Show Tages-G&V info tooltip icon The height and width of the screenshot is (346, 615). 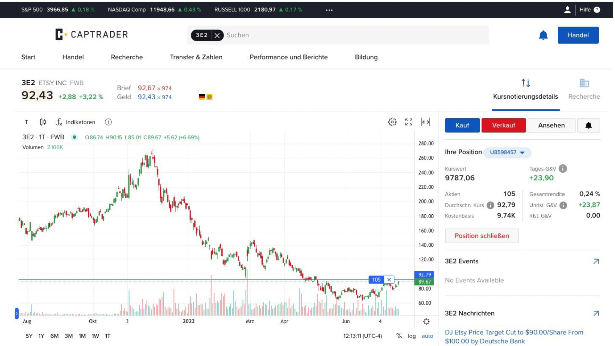coord(563,169)
